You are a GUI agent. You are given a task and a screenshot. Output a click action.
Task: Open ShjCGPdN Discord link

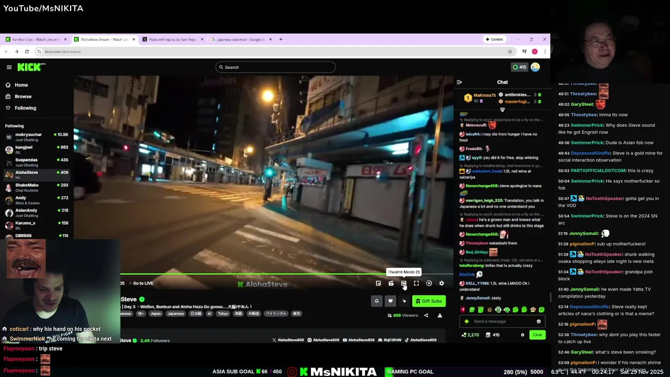point(390,340)
